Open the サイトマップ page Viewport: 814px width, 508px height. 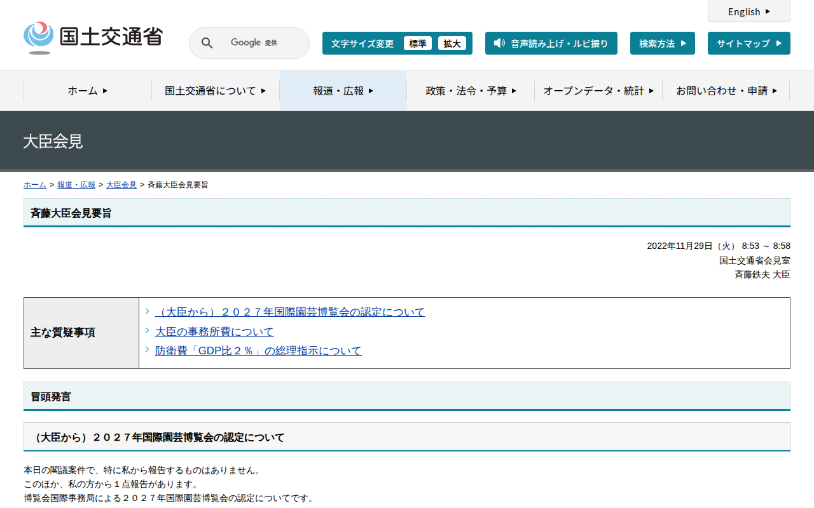coord(748,43)
